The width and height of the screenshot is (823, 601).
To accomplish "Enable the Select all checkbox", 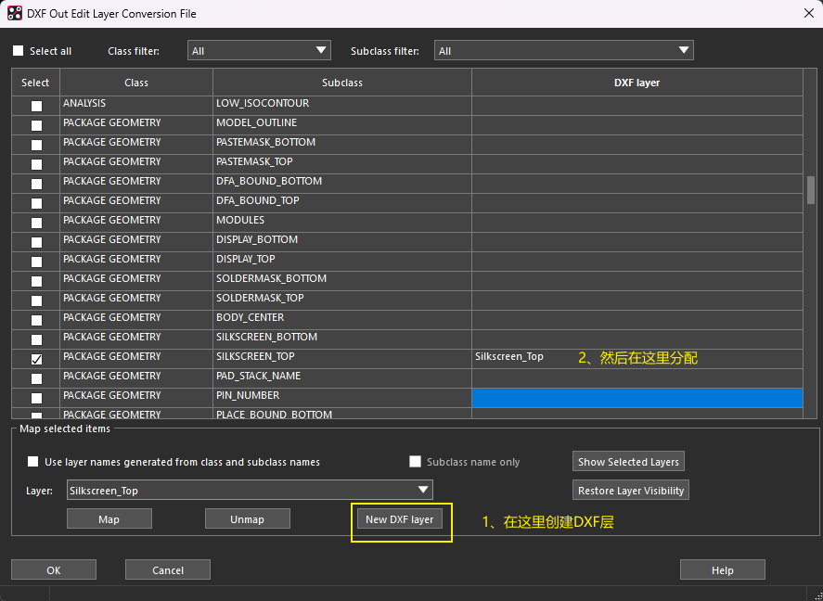I will pos(19,51).
